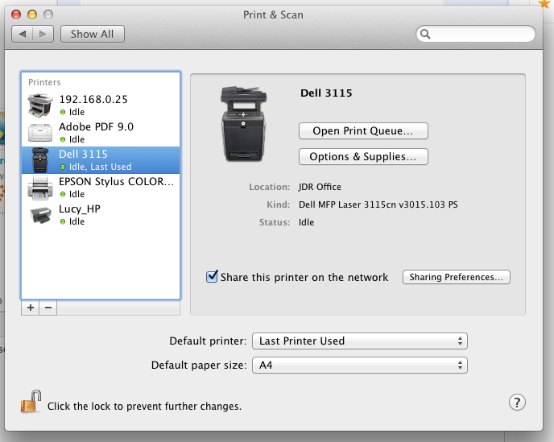This screenshot has height=442, width=554.
Task: Go back with the left arrow button
Action: [x=23, y=34]
